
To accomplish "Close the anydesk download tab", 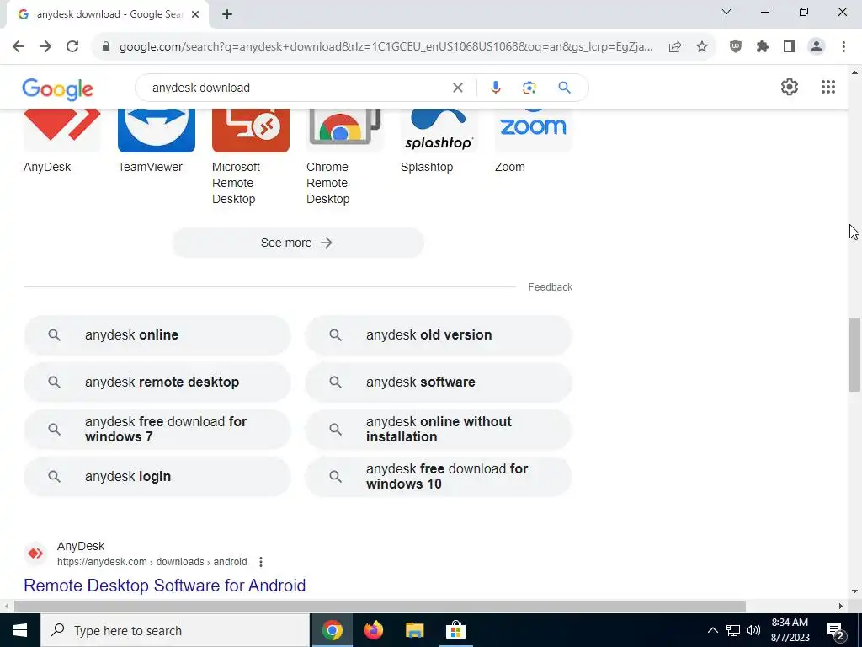I will (x=195, y=14).
